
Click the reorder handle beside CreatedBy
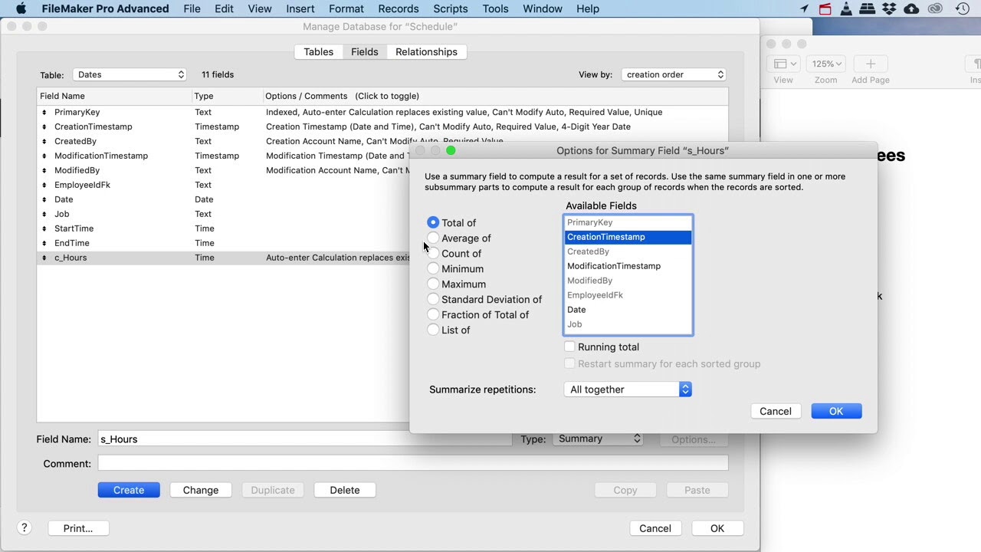[44, 141]
